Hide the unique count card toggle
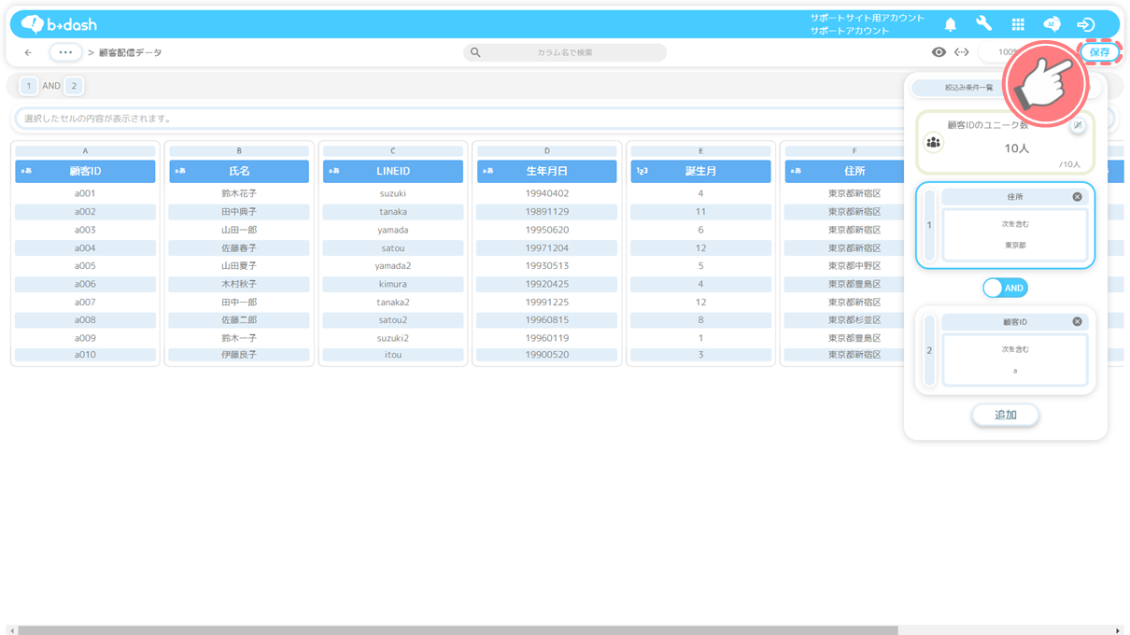 point(1078,125)
